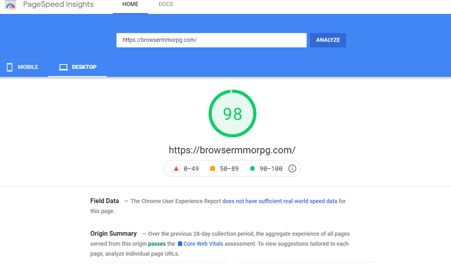Click the Origin Summary heading
The image size is (451, 268).
point(113,234)
